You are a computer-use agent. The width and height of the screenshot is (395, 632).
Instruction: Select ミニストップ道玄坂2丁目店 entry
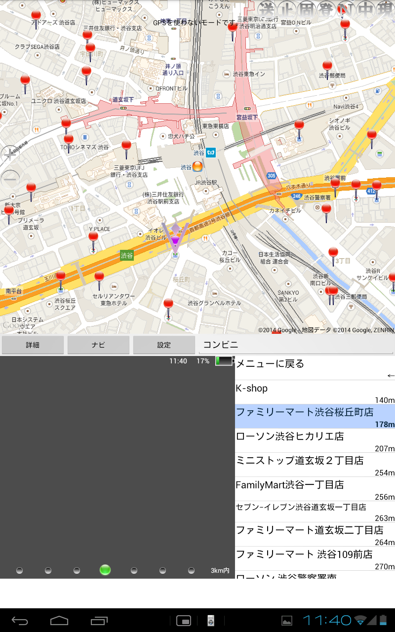tap(315, 465)
